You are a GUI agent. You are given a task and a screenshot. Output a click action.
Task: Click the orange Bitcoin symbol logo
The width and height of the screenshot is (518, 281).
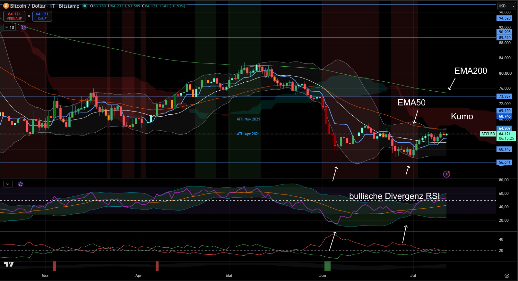tap(6, 6)
